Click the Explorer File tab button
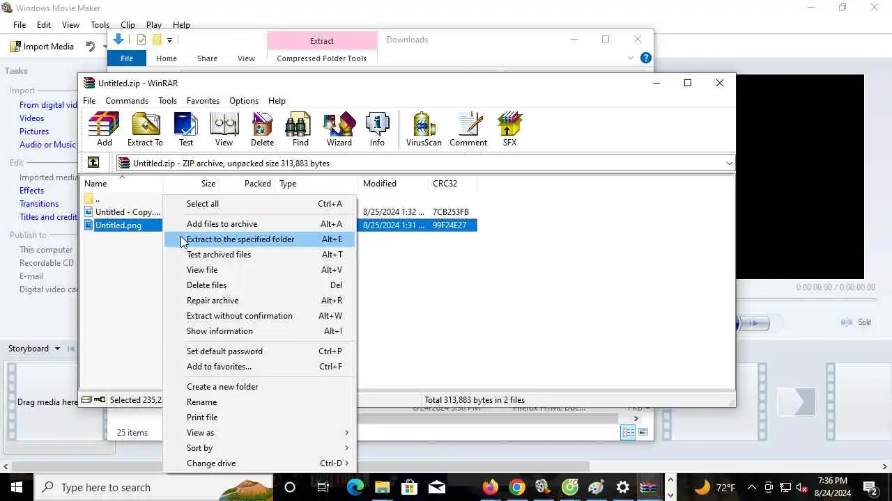This screenshot has height=501, width=892. tap(127, 58)
